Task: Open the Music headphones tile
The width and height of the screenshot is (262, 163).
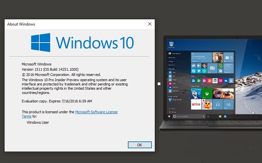Action: 217,104
